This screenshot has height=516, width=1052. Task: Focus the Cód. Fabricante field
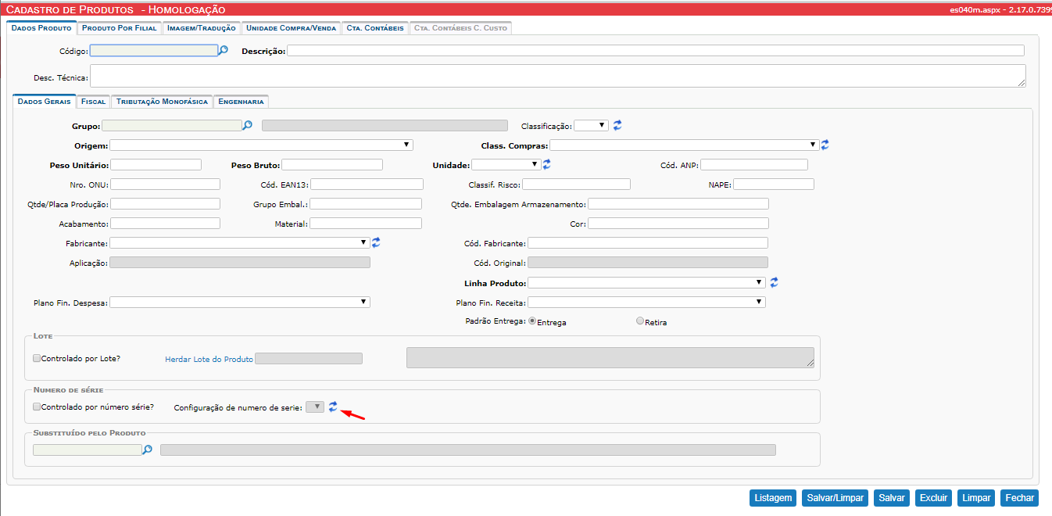[648, 242]
